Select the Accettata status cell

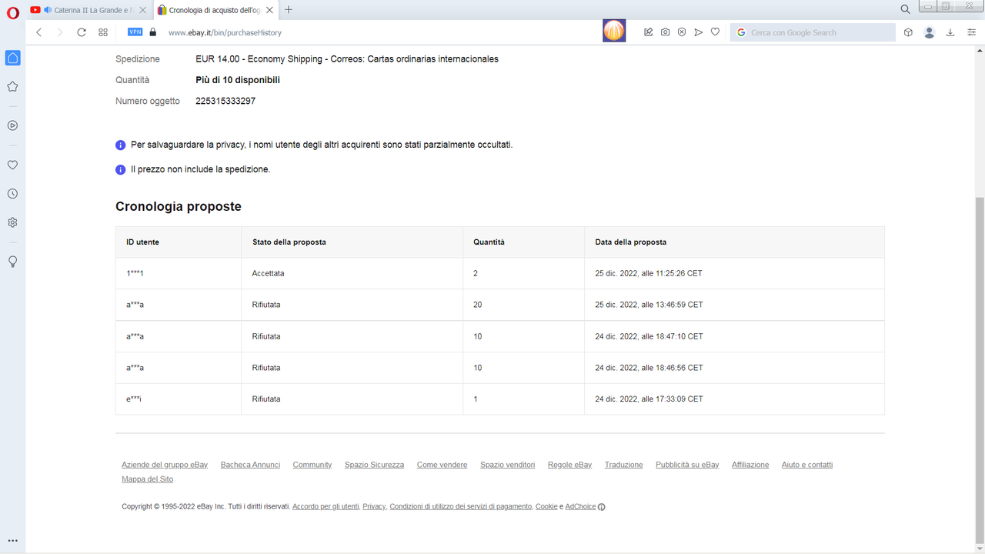click(x=352, y=273)
